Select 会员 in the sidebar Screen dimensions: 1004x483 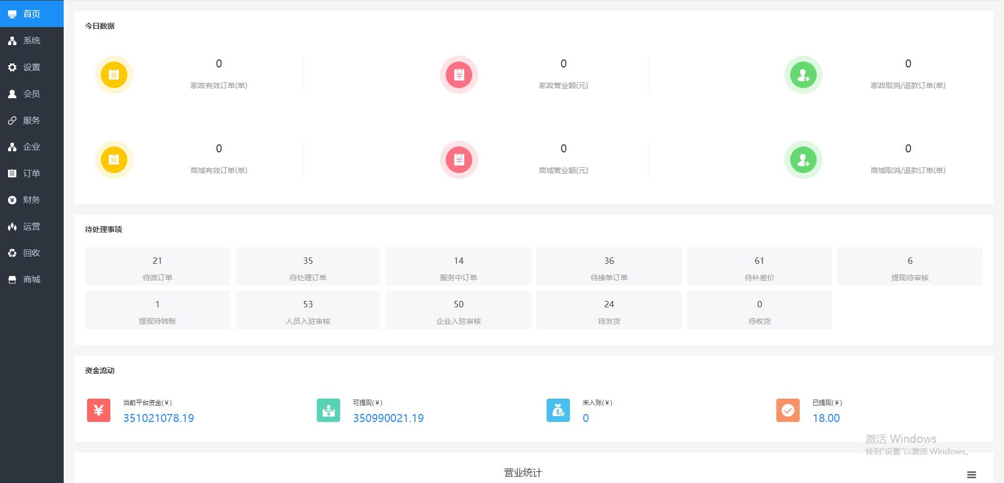tap(31, 94)
